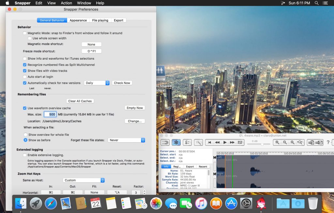Click the Auto Play transport icon
Screen dimensions: 334x213
(x=240, y=142)
